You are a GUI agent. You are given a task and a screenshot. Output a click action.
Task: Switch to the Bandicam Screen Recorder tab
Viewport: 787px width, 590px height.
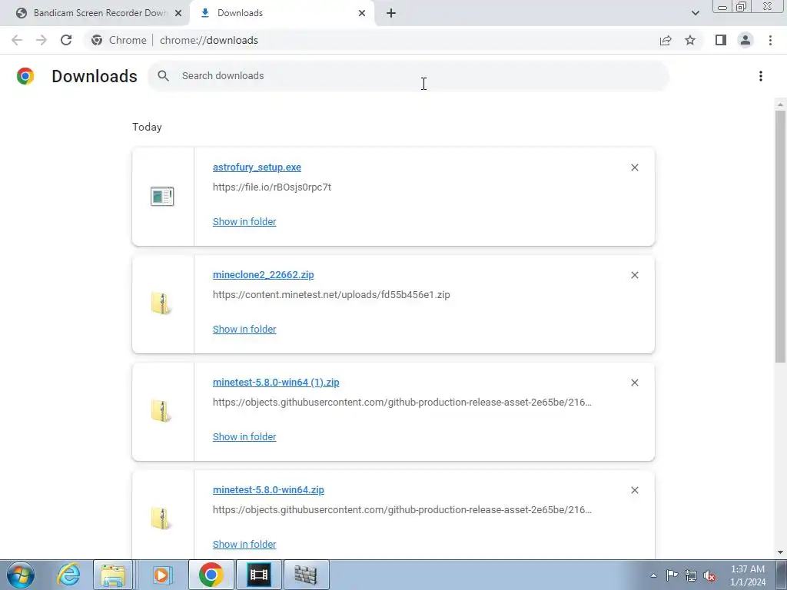(x=95, y=13)
